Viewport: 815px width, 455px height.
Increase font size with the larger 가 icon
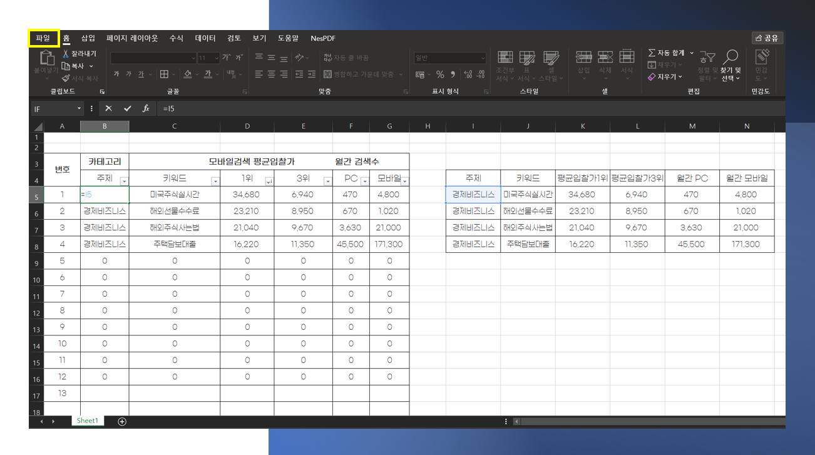point(226,58)
